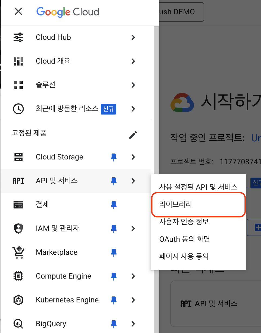Unpin API 및 서비스 with its pin icon

point(114,181)
